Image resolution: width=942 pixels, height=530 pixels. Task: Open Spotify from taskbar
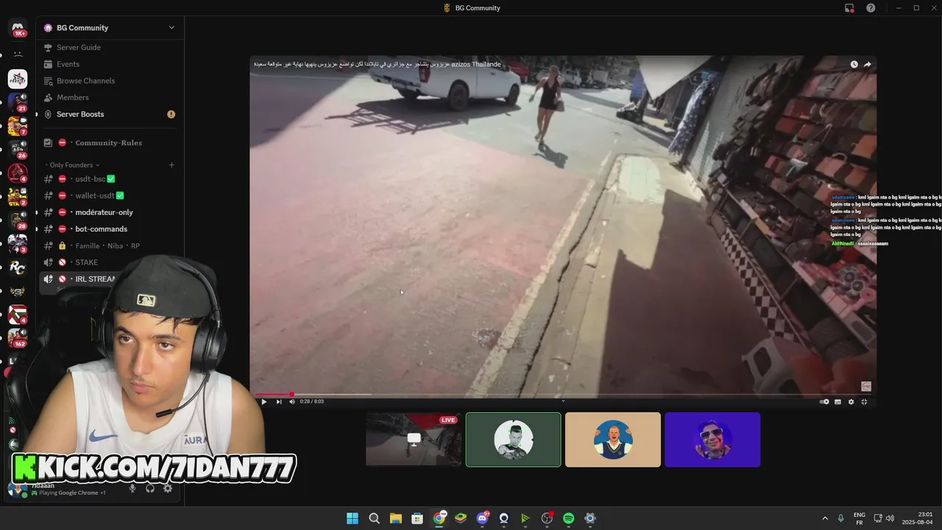pos(568,518)
